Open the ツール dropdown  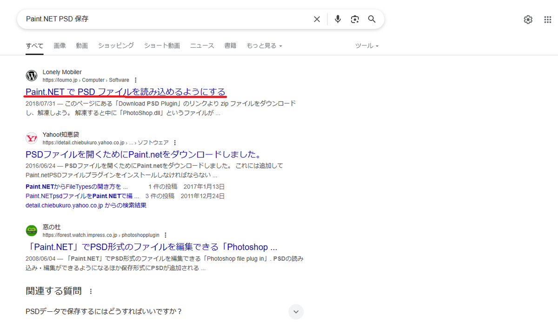pos(367,45)
